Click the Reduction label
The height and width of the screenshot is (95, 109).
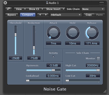tap(34, 23)
